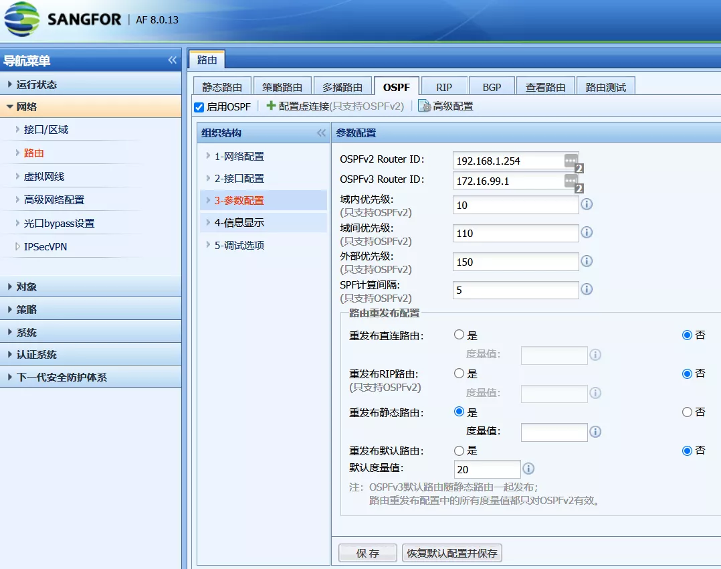721x569 pixels.
Task: Click the 外部优先级 input field
Action: click(515, 262)
